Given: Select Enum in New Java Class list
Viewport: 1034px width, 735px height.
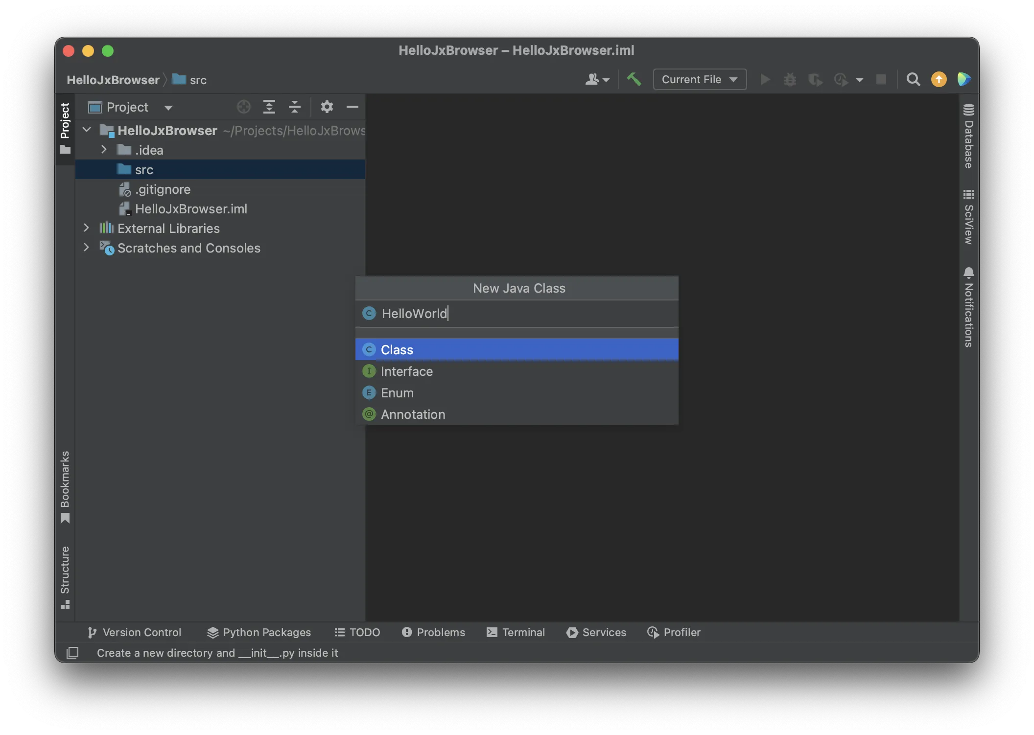Looking at the screenshot, I should point(517,393).
